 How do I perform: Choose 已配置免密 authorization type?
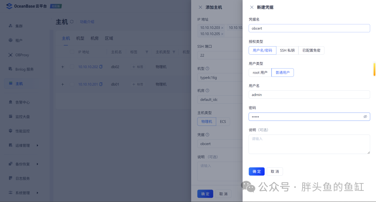coord(311,50)
